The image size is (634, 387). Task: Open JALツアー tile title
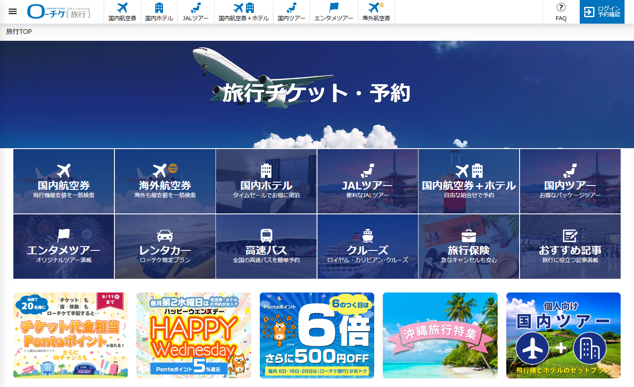tap(368, 186)
